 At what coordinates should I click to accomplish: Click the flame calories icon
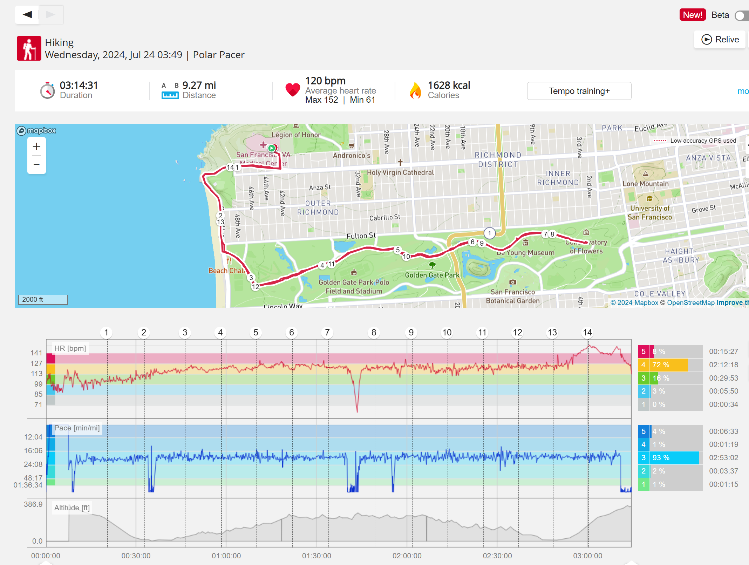coord(415,90)
